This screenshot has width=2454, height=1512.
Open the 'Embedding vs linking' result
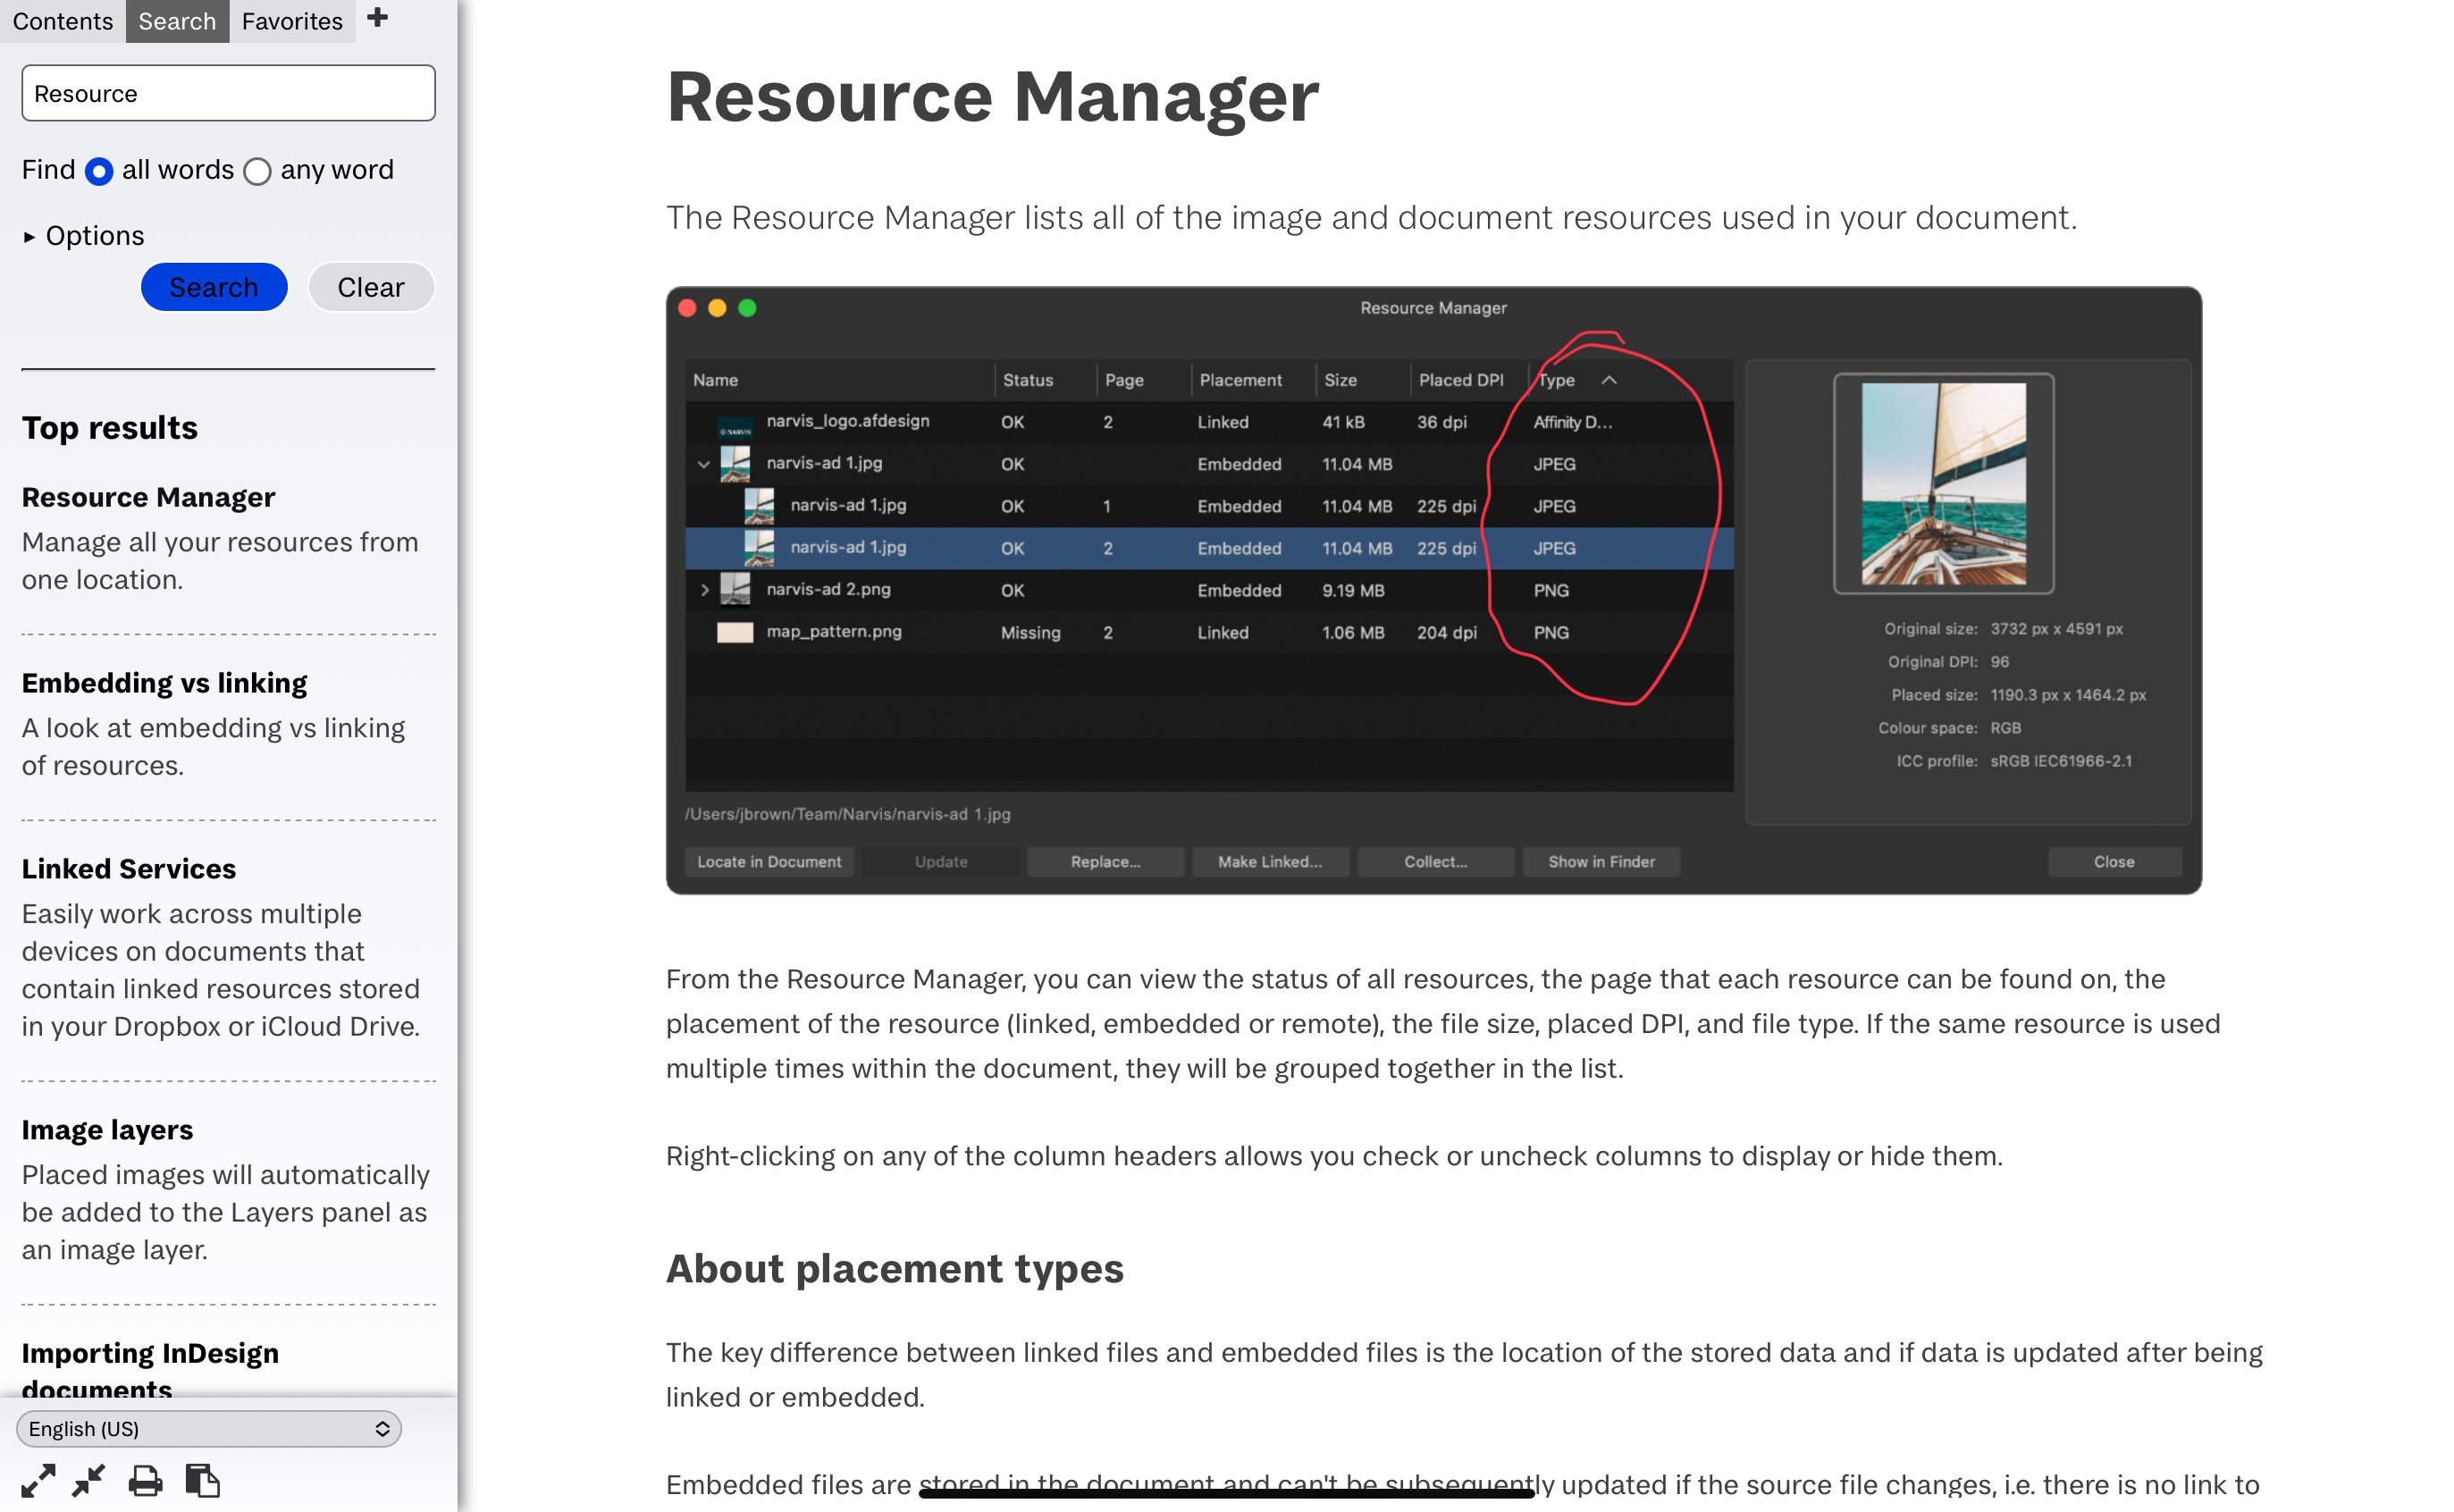(164, 683)
